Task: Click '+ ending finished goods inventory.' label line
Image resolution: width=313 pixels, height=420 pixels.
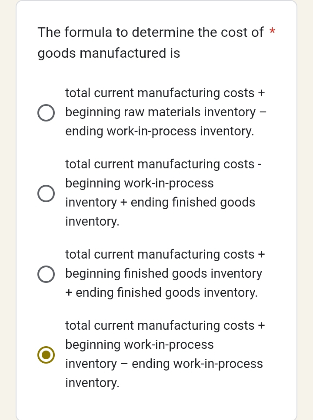Action: [161, 293]
